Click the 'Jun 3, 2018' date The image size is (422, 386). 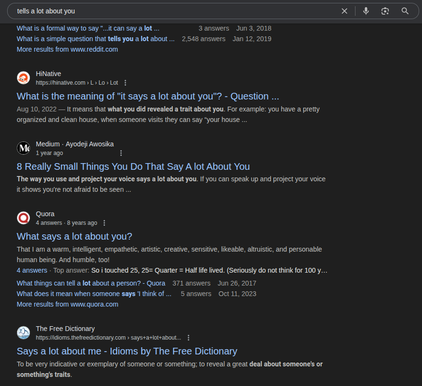(x=254, y=28)
